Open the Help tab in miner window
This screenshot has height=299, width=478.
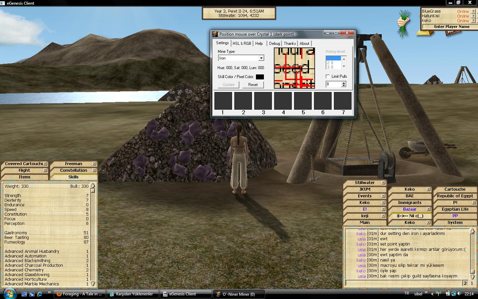[259, 44]
